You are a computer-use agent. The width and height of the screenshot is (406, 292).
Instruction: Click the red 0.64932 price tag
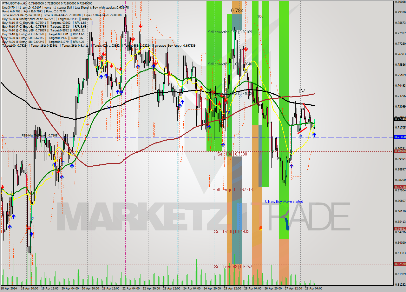(400, 229)
